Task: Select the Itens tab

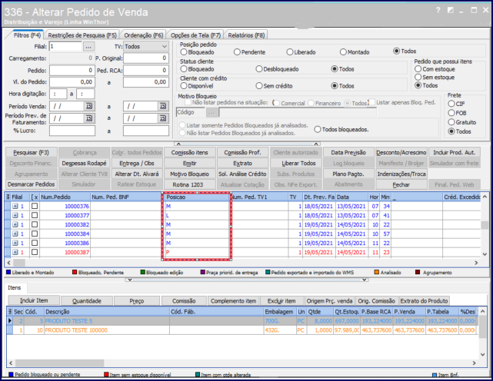Action: [x=14, y=288]
